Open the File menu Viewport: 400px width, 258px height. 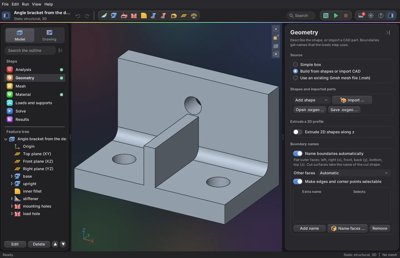click(x=5, y=4)
